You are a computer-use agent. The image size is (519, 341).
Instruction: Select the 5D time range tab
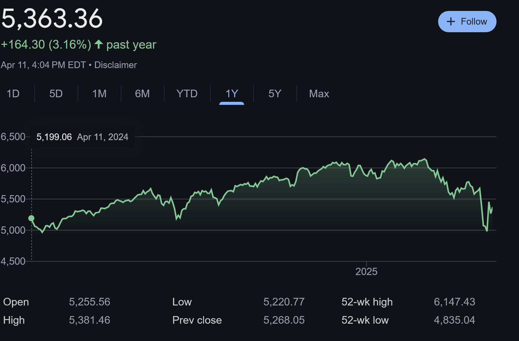(56, 94)
